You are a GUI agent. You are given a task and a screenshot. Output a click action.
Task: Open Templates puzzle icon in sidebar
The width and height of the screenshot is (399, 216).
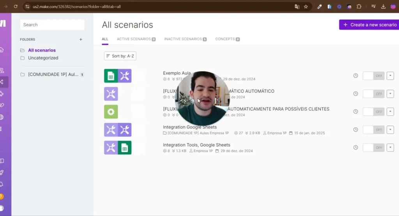[x=2, y=94]
